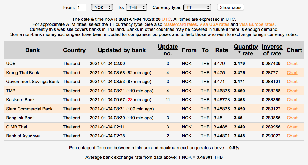The image size is (308, 165).
Task: Open Chart link for Bangkok Bank
Action: click(x=292, y=118)
